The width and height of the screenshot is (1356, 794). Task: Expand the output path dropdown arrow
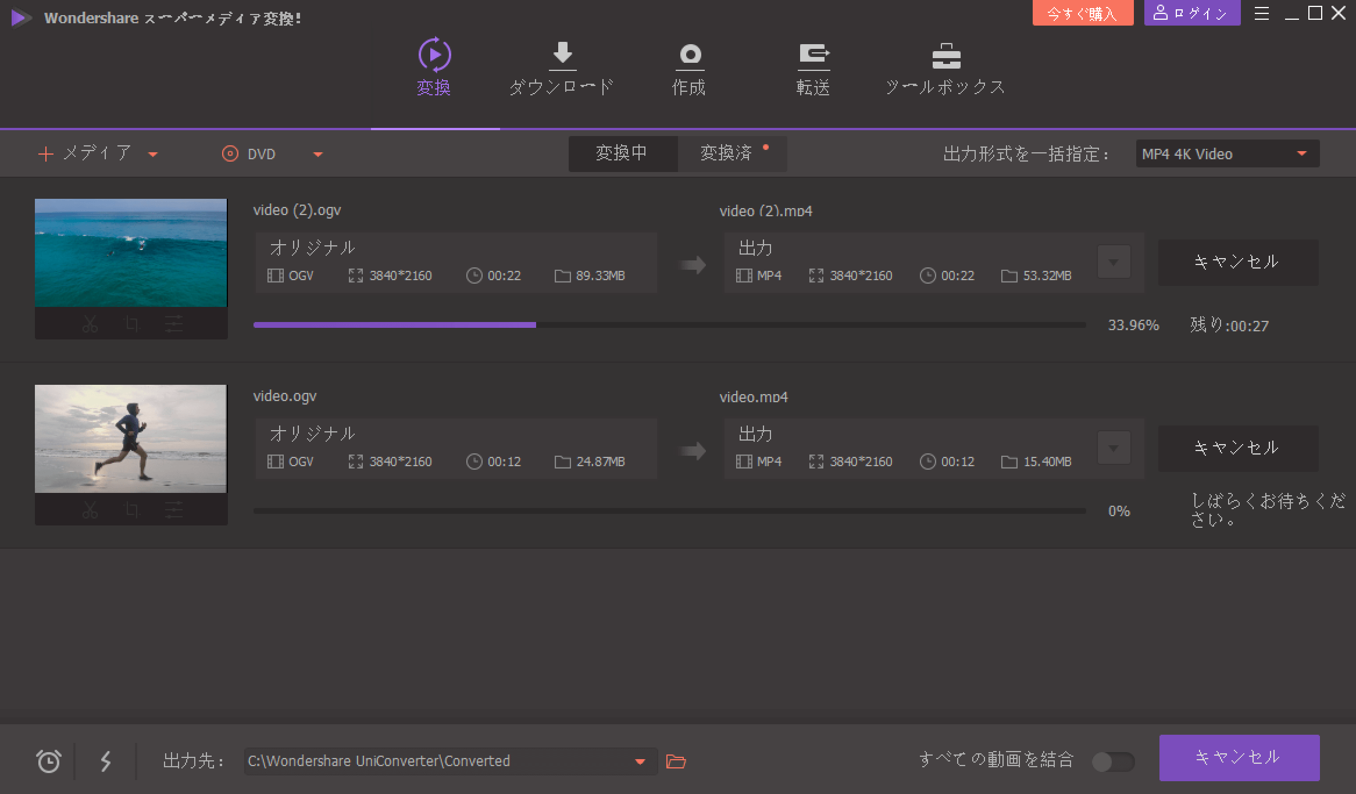click(x=640, y=761)
